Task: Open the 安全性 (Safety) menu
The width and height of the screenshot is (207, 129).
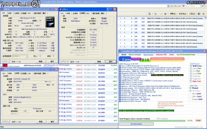Action: click(183, 14)
